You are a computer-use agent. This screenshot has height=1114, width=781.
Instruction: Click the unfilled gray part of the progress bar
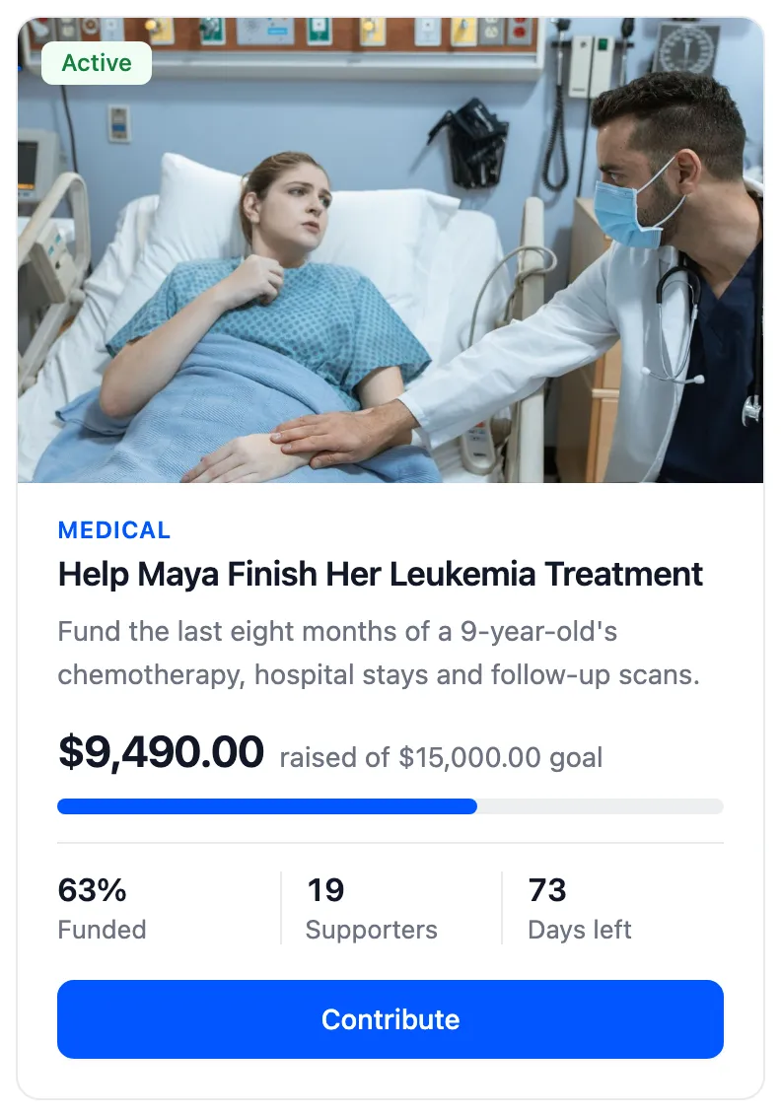[x=601, y=806]
